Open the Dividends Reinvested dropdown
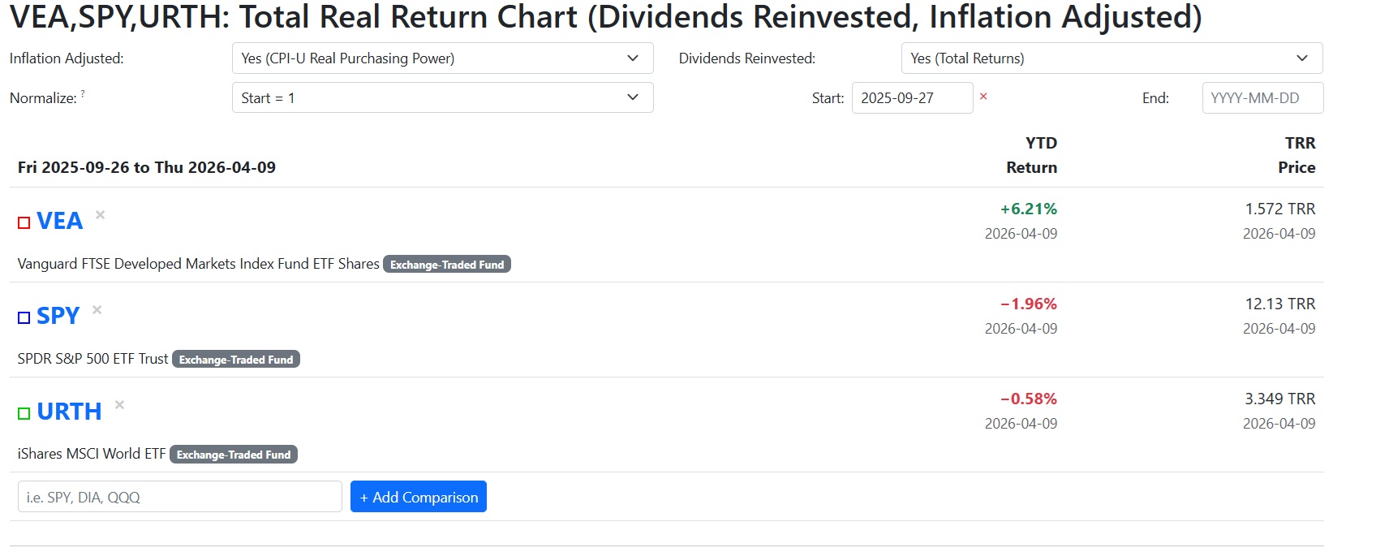 click(x=1111, y=58)
